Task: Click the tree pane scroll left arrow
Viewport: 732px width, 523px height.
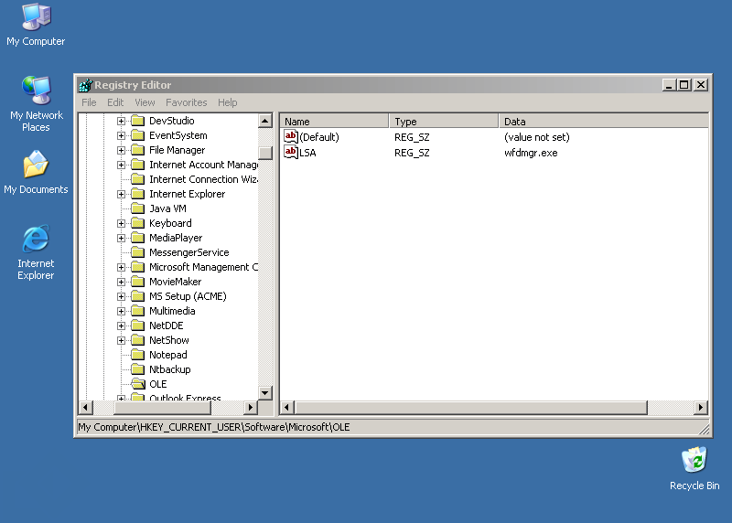Action: (85, 407)
